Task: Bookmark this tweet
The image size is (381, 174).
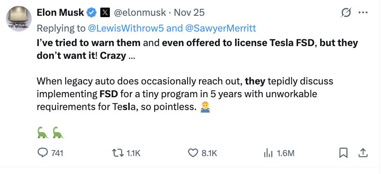Action: click(343, 153)
